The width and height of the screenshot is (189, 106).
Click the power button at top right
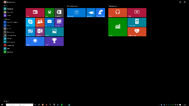pyautogui.click(x=180, y=2)
